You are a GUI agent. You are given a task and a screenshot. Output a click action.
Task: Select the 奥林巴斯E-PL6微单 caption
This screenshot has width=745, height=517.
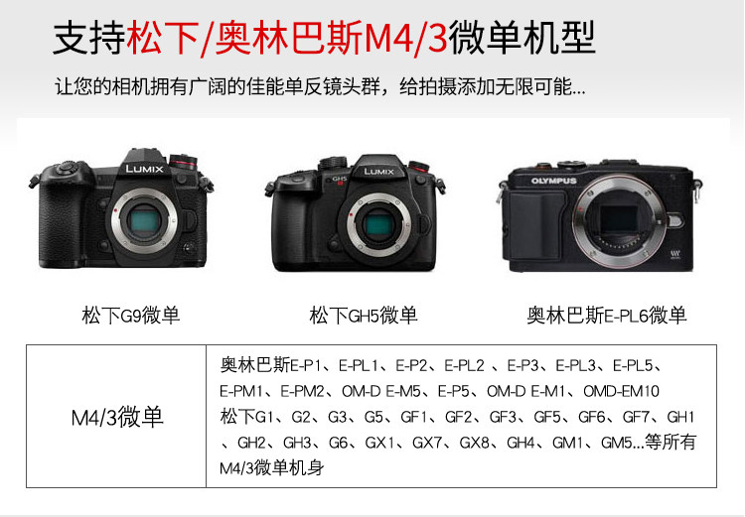coord(607,315)
